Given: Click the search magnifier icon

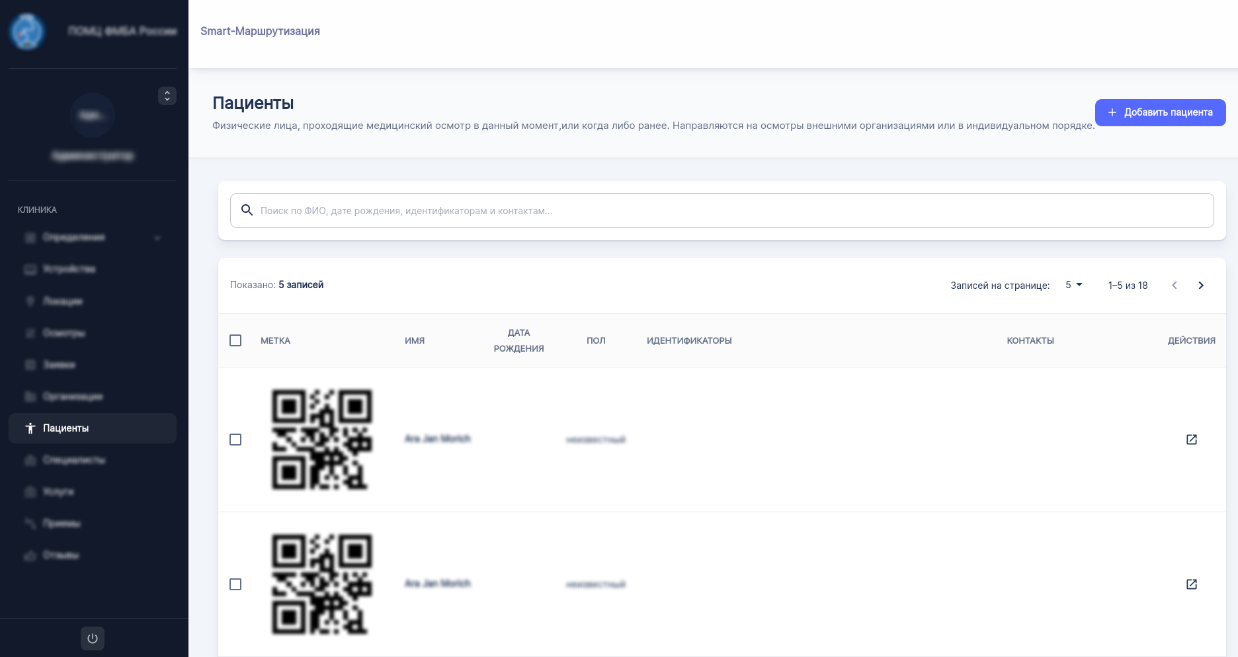Looking at the screenshot, I should click(x=247, y=210).
